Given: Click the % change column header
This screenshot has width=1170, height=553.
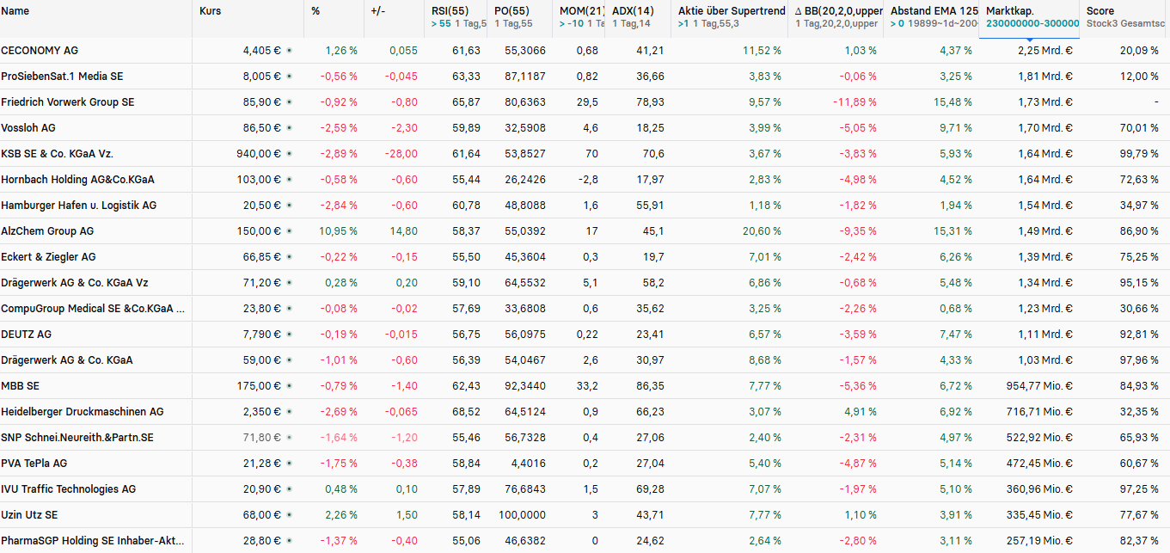Looking at the screenshot, I should [x=316, y=11].
